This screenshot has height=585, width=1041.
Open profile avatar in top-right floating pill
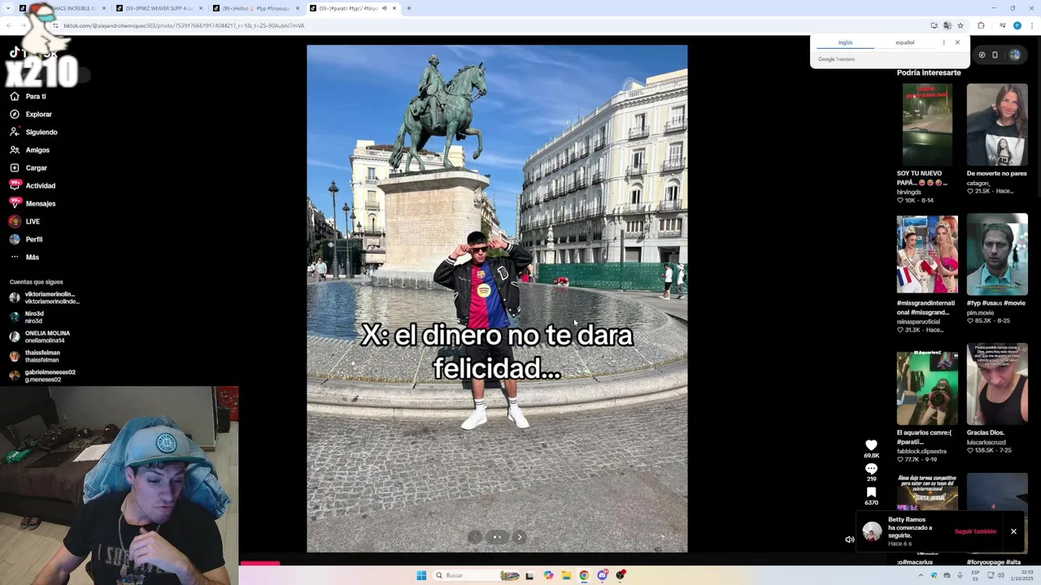[1015, 55]
